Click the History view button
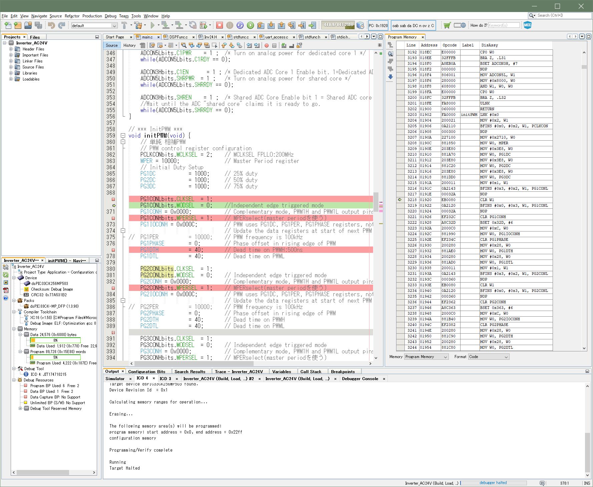The width and height of the screenshot is (593, 487). pos(129,45)
